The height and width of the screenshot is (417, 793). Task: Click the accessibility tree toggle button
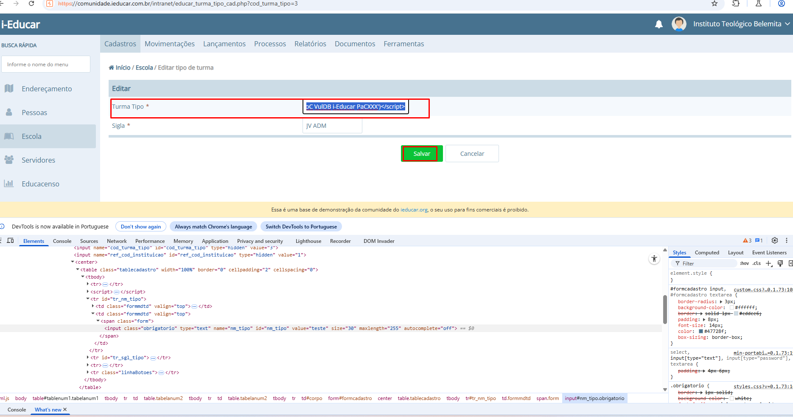pos(654,259)
